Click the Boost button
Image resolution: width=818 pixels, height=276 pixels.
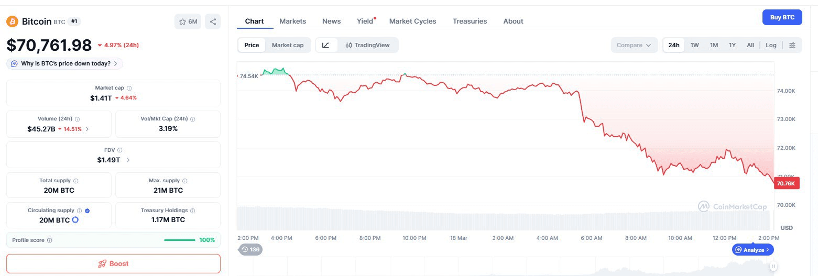(x=113, y=263)
